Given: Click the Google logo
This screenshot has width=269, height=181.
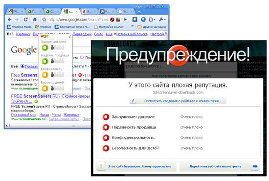Looking at the screenshot, I should tap(24, 50).
